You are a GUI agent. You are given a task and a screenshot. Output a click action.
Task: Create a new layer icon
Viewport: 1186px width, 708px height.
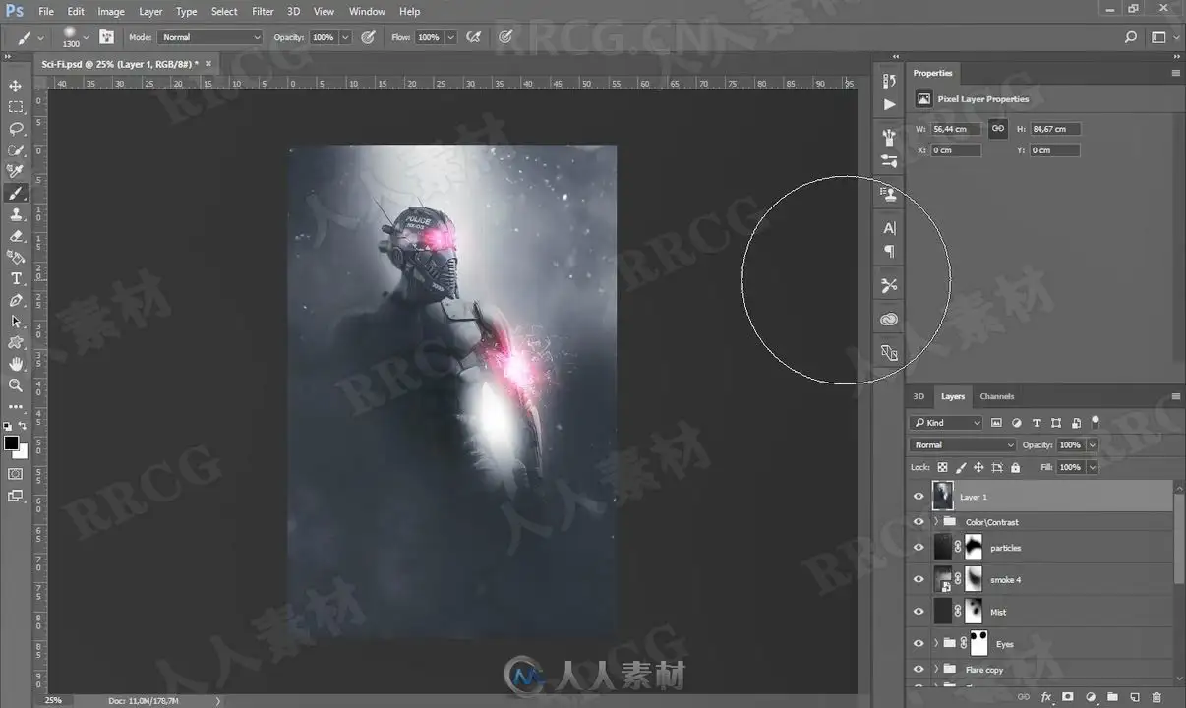(x=1135, y=697)
